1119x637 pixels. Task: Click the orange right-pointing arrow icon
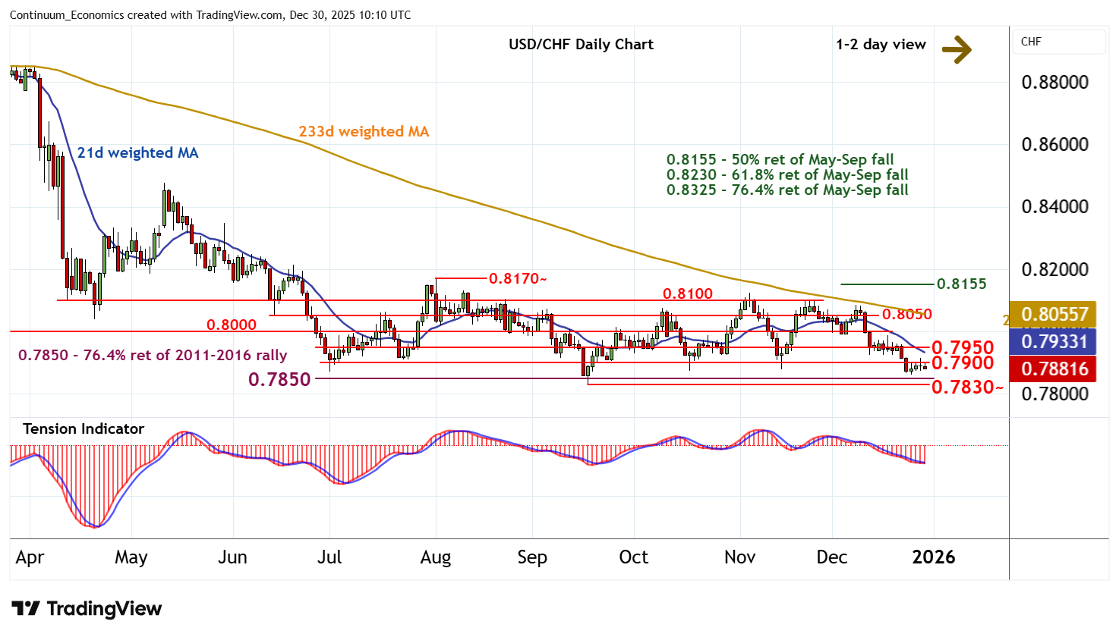pos(957,50)
